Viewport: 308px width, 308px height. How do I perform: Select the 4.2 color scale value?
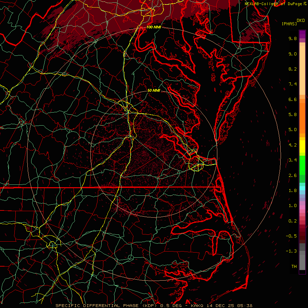[293, 145]
